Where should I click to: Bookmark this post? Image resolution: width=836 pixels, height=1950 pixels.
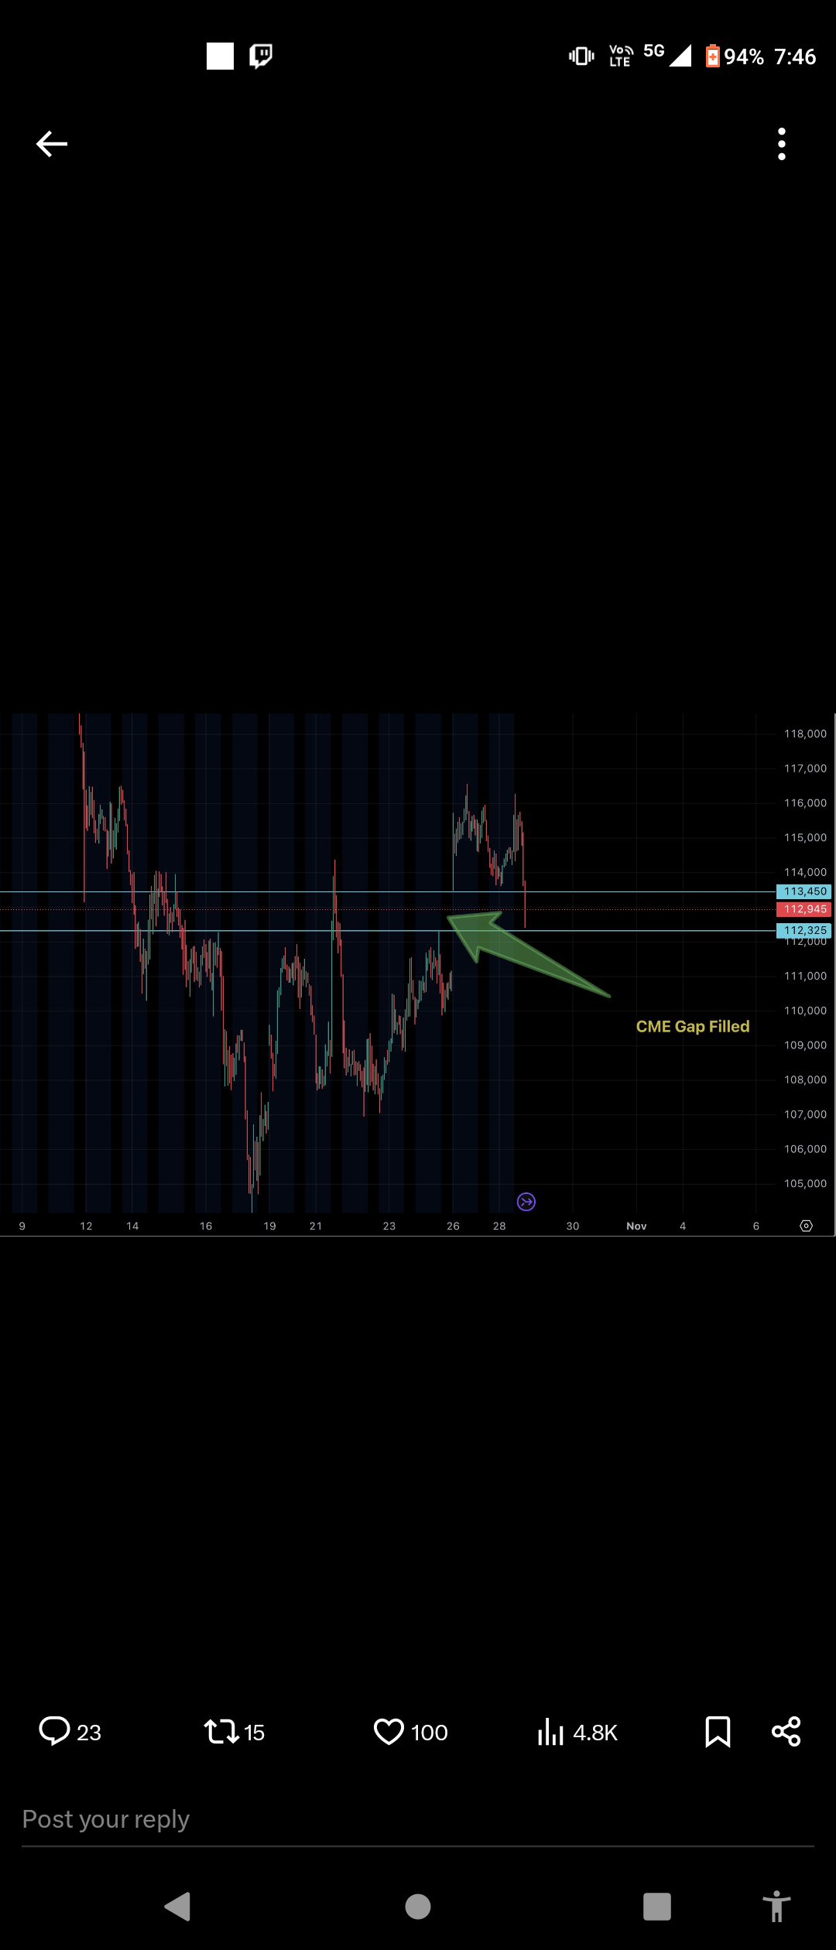point(718,1732)
